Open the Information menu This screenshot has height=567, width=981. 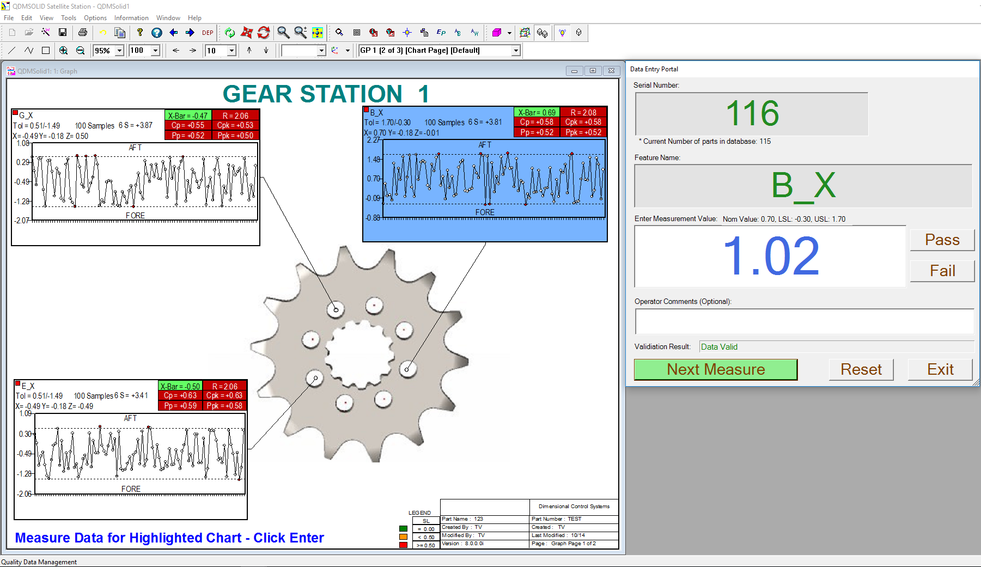tap(131, 18)
